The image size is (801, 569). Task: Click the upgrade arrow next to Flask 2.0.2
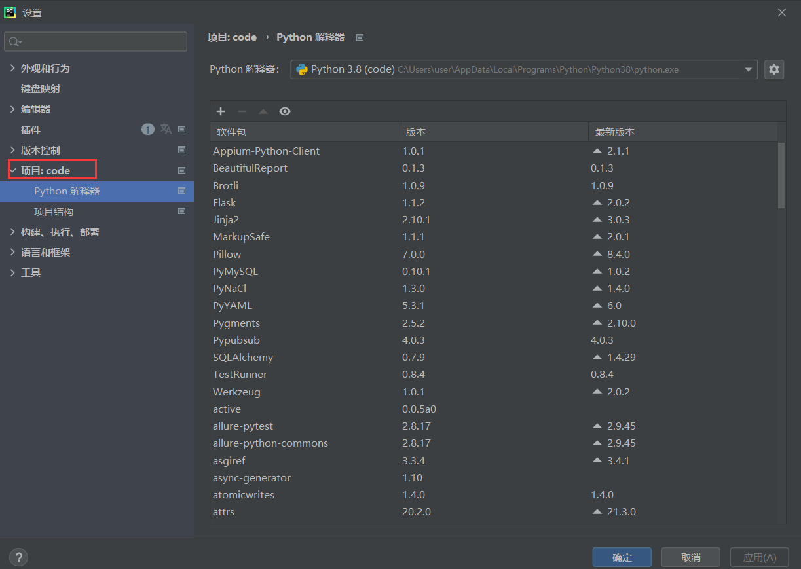597,202
